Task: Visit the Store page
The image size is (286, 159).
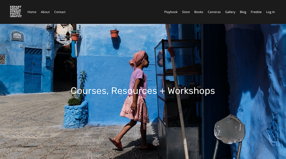Action: coord(186,12)
